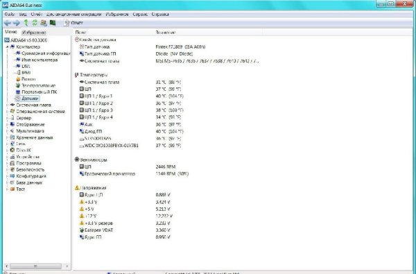Screen dimensions: 416x274
Task: Expand the Программы tree node
Action: point(7,163)
